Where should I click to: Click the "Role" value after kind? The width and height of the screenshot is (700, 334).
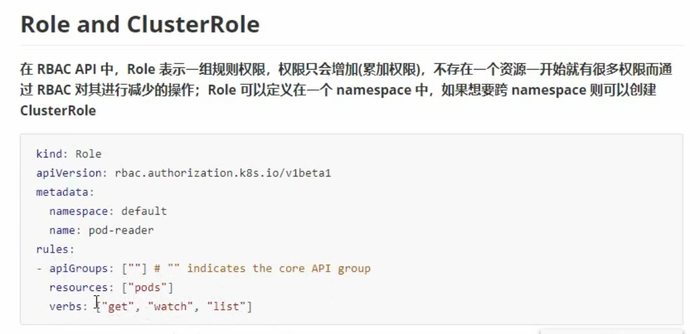[x=89, y=154]
